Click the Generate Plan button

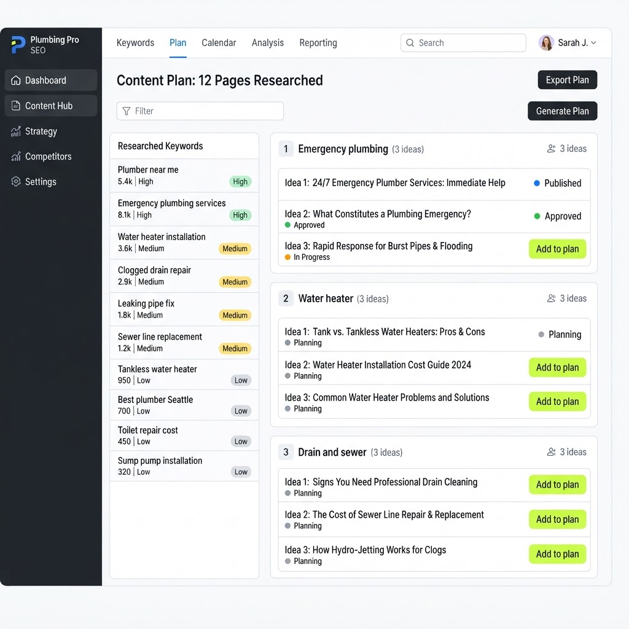point(562,111)
